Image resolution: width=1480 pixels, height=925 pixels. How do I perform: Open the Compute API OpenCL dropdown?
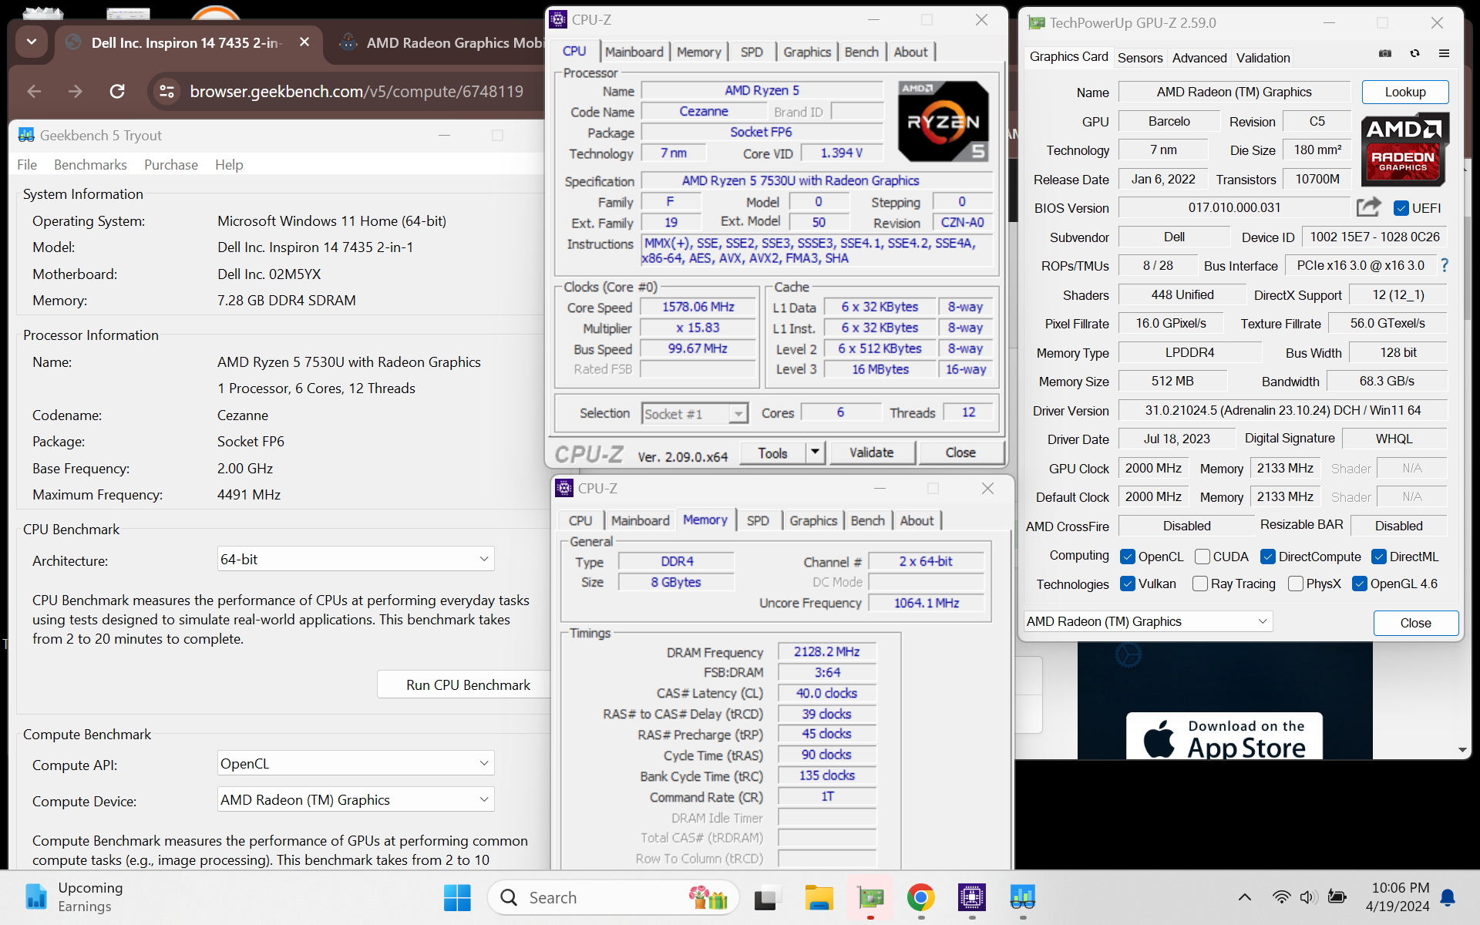[x=355, y=763]
